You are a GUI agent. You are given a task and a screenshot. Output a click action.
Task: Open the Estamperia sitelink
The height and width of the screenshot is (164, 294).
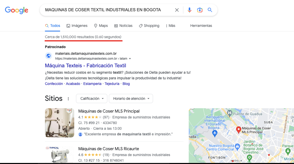click(92, 84)
